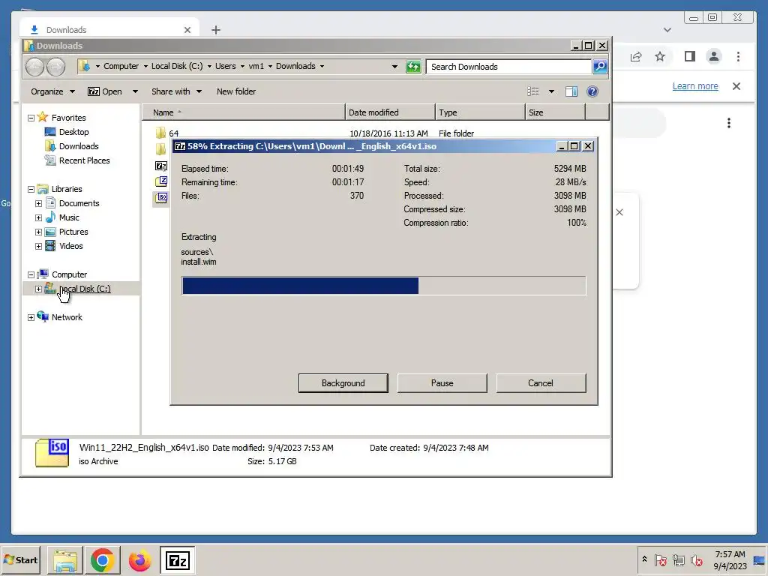Image resolution: width=768 pixels, height=576 pixels.
Task: Create a New folder
Action: [236, 91]
